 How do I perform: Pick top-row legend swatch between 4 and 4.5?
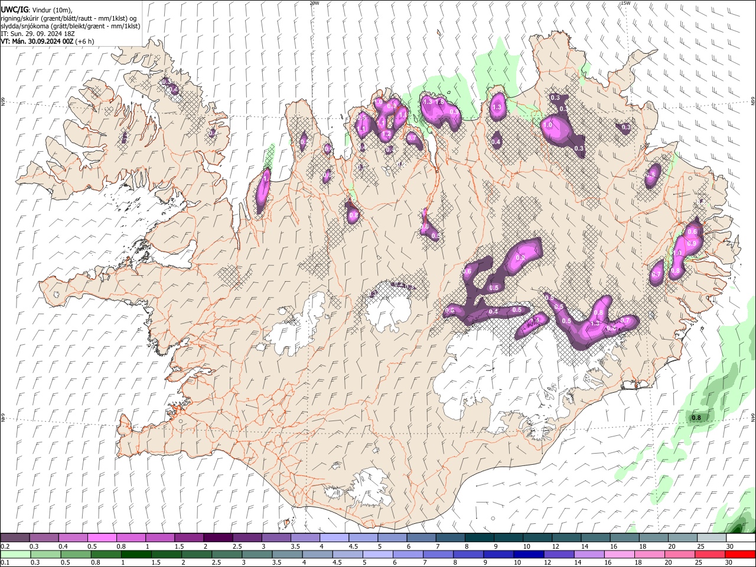(x=334, y=538)
